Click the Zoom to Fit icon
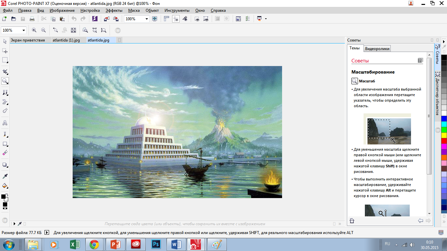The width and height of the screenshot is (447, 251). (x=74, y=30)
